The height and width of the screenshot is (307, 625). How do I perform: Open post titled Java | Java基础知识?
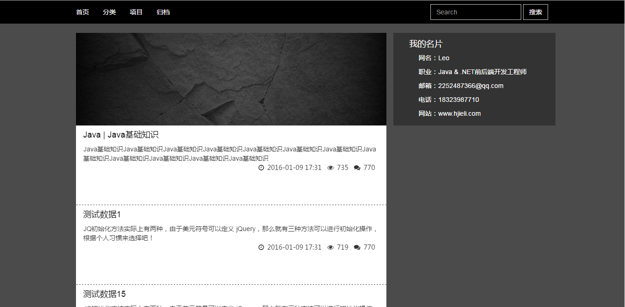121,135
